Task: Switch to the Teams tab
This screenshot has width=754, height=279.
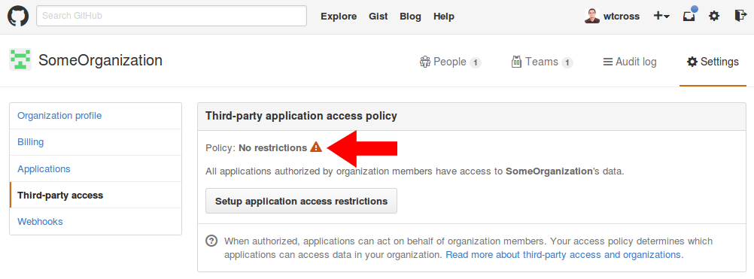Action: (542, 62)
